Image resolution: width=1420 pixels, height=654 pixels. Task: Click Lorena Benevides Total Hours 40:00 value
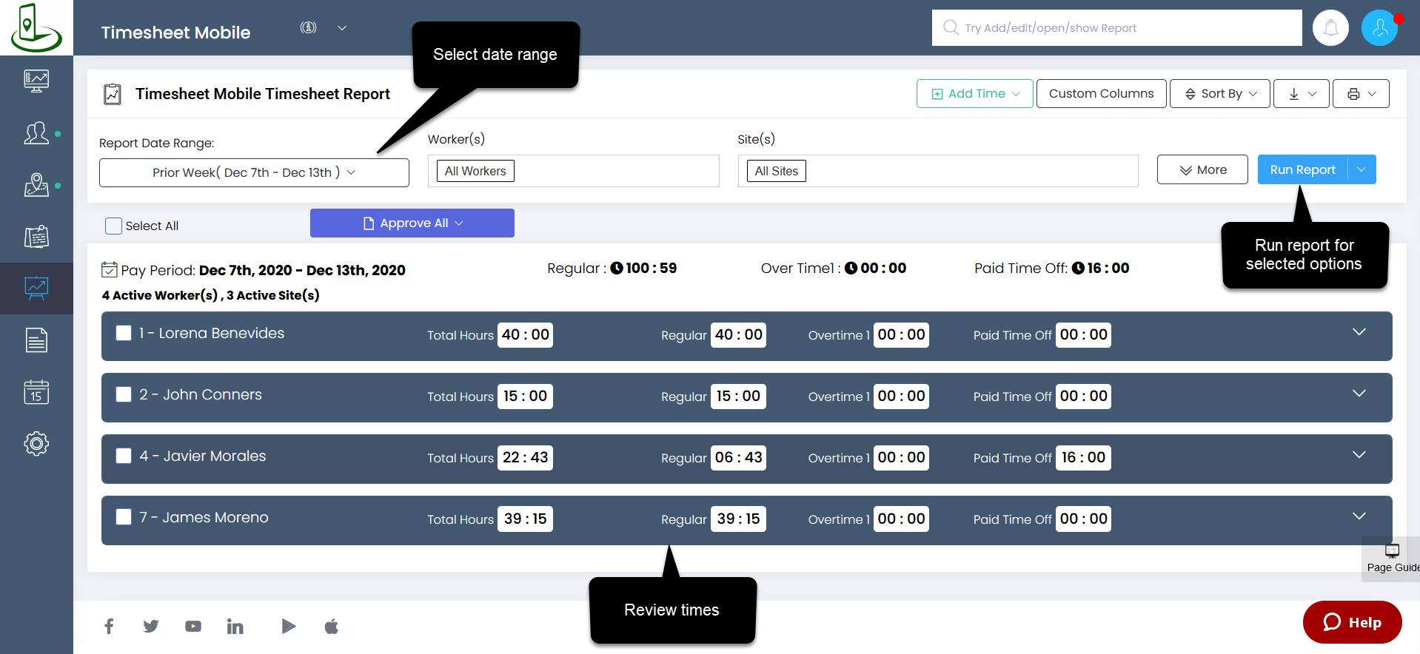526,334
